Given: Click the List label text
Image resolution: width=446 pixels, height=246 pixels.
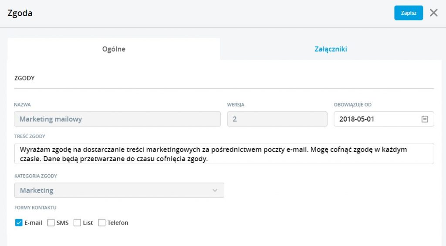Looking at the screenshot, I should [x=88, y=223].
